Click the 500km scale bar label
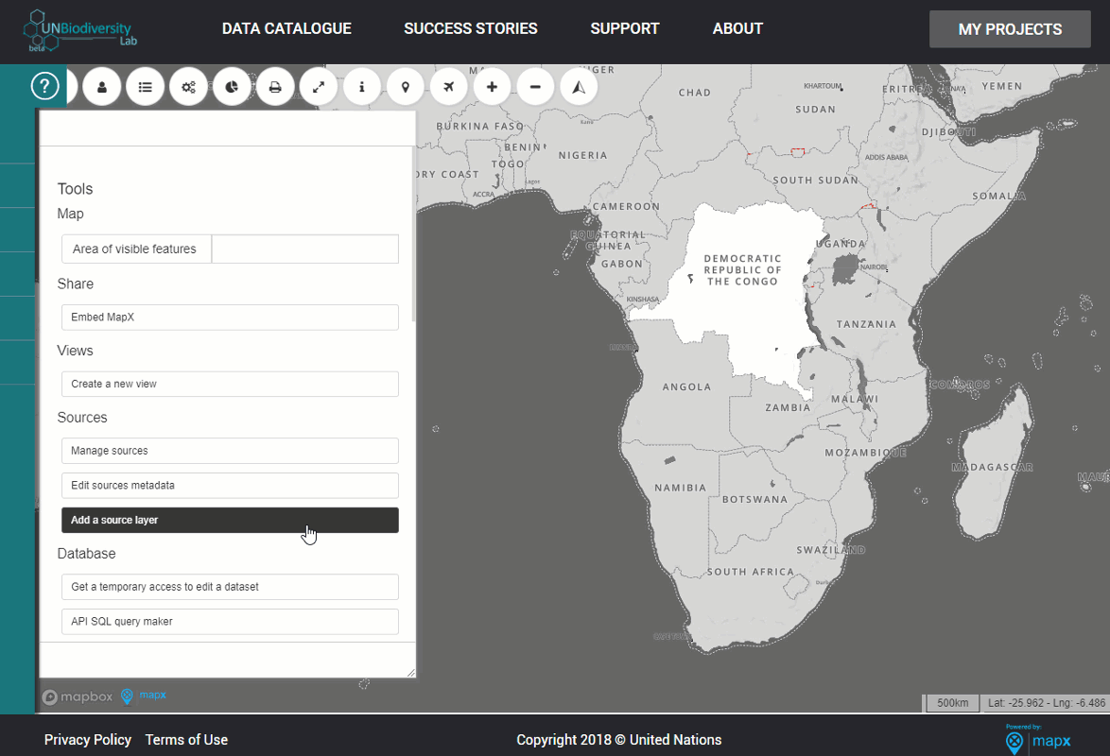 (x=952, y=703)
